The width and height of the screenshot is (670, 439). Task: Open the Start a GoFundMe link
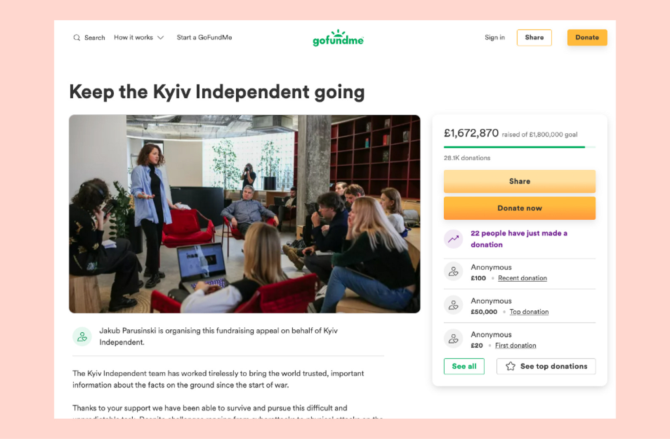coord(204,38)
